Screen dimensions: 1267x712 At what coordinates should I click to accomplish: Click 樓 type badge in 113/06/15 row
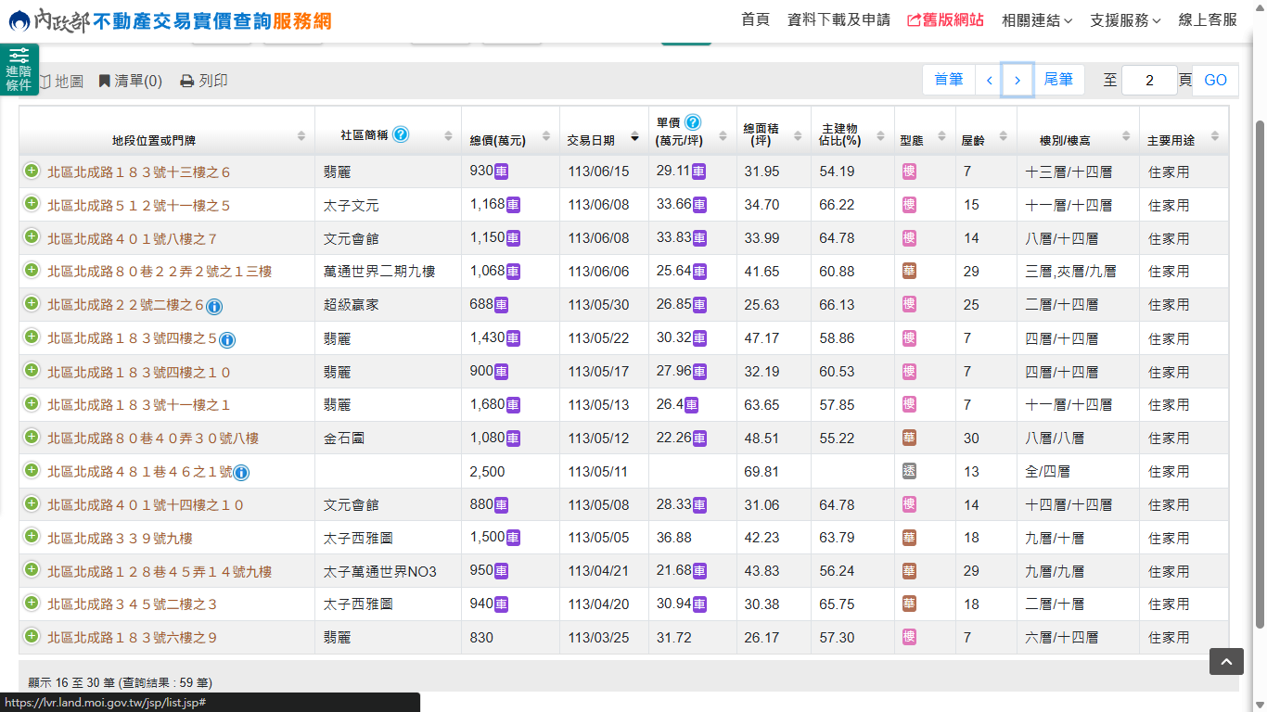[x=910, y=172]
